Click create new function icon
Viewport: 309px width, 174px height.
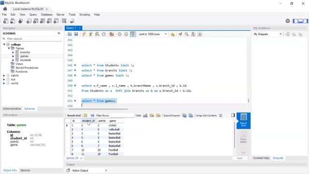click(56, 21)
